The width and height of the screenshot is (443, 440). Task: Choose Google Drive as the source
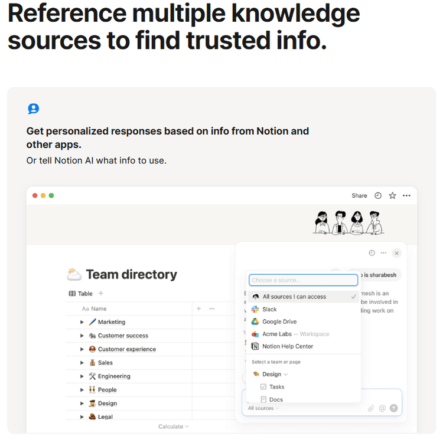(279, 321)
